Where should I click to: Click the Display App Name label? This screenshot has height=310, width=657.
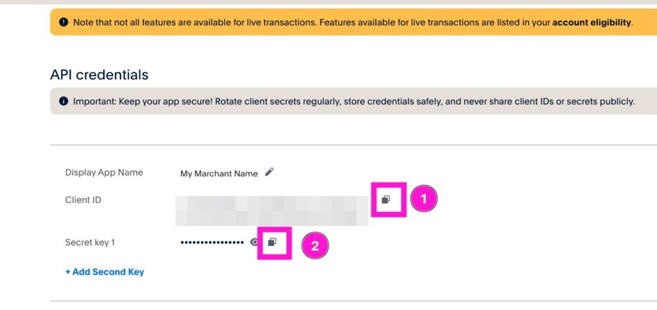pyautogui.click(x=104, y=172)
